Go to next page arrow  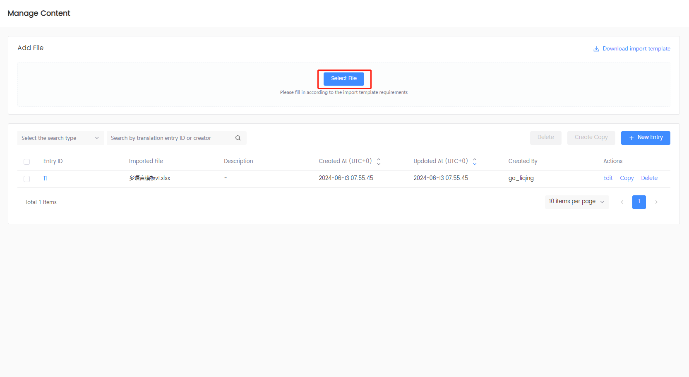coord(656,202)
